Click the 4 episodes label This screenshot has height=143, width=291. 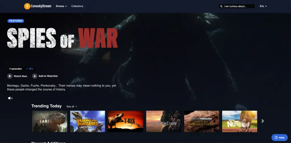tap(15, 69)
